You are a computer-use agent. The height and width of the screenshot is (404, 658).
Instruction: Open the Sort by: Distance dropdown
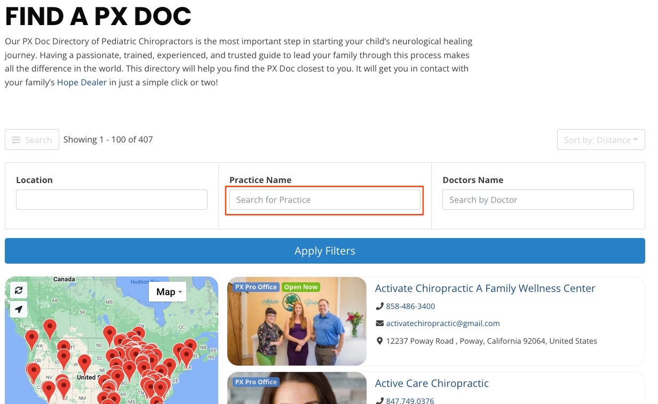[x=601, y=140]
